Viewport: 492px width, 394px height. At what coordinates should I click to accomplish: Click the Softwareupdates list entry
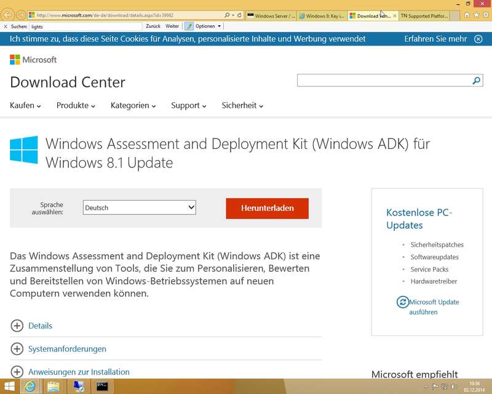click(435, 257)
